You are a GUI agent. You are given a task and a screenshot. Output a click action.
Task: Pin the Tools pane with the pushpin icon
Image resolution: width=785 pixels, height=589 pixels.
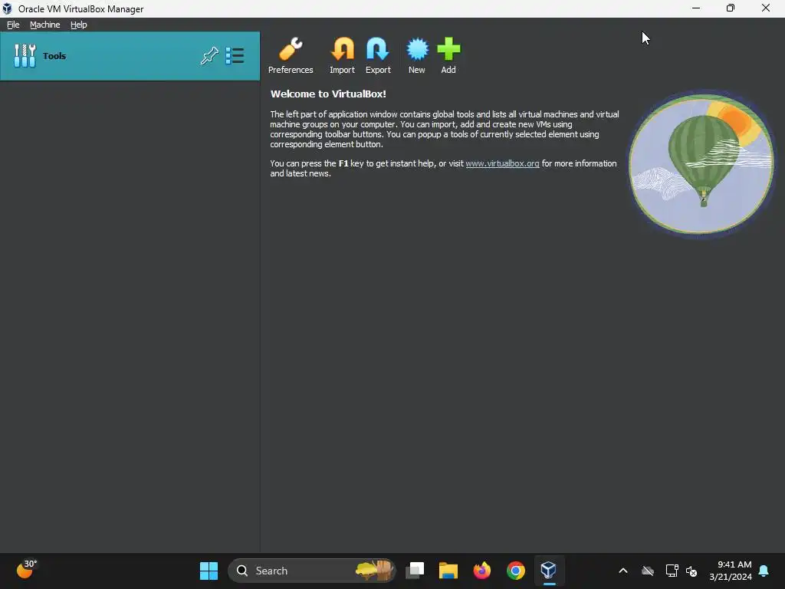(x=209, y=55)
